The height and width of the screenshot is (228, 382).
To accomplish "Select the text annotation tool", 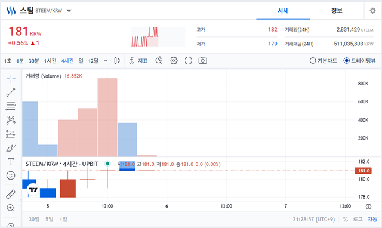I will click(11, 162).
